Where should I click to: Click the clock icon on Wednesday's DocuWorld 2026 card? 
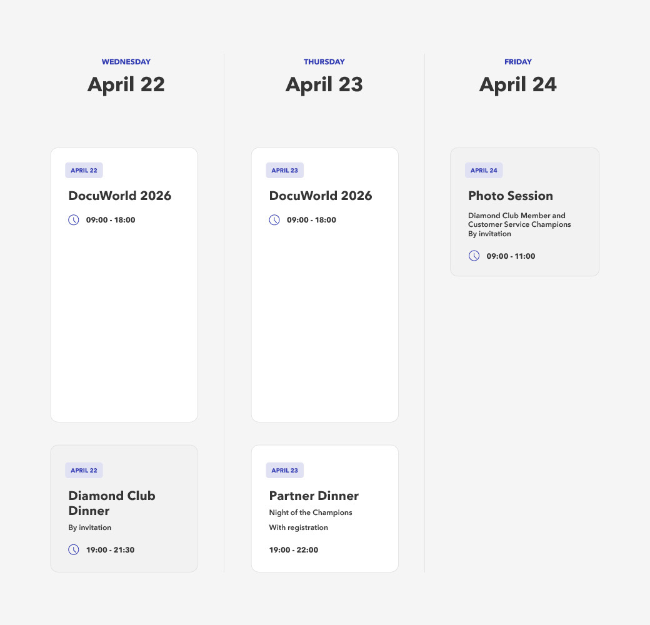pyautogui.click(x=74, y=220)
